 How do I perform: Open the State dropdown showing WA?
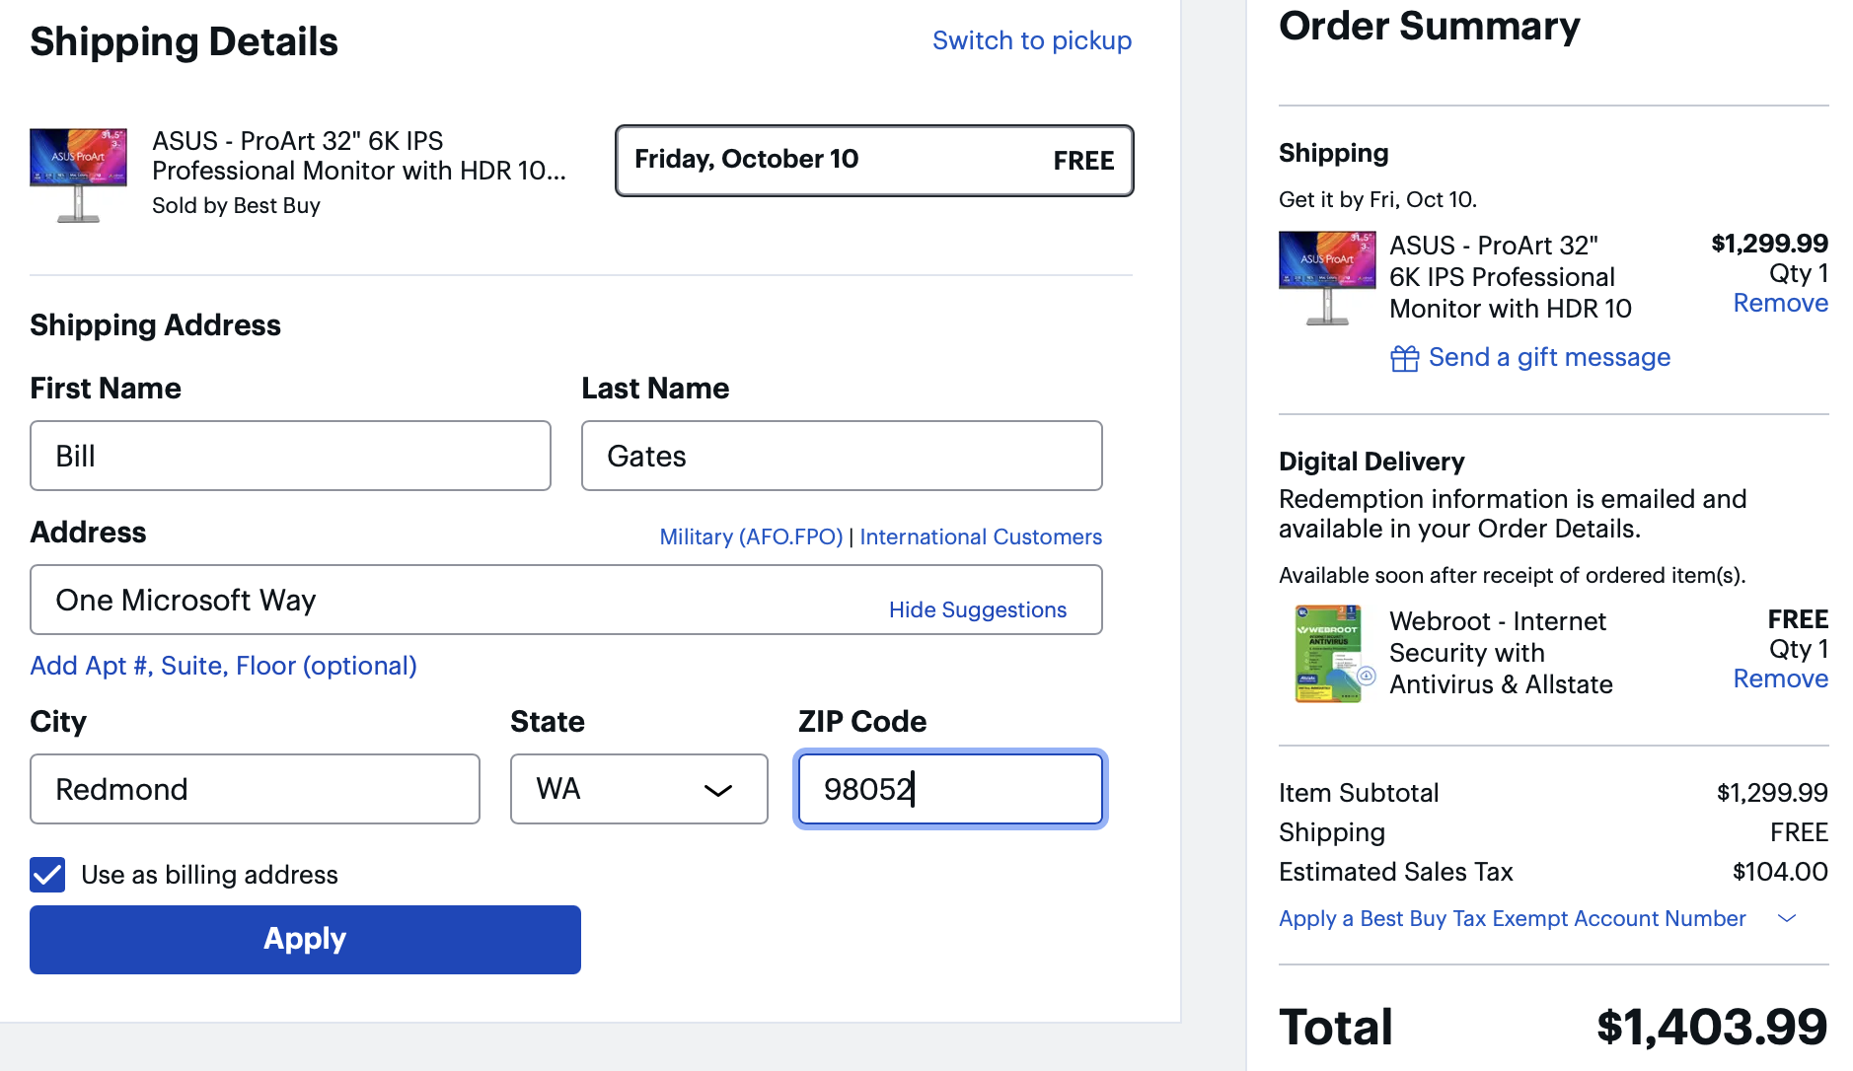pyautogui.click(x=638, y=789)
